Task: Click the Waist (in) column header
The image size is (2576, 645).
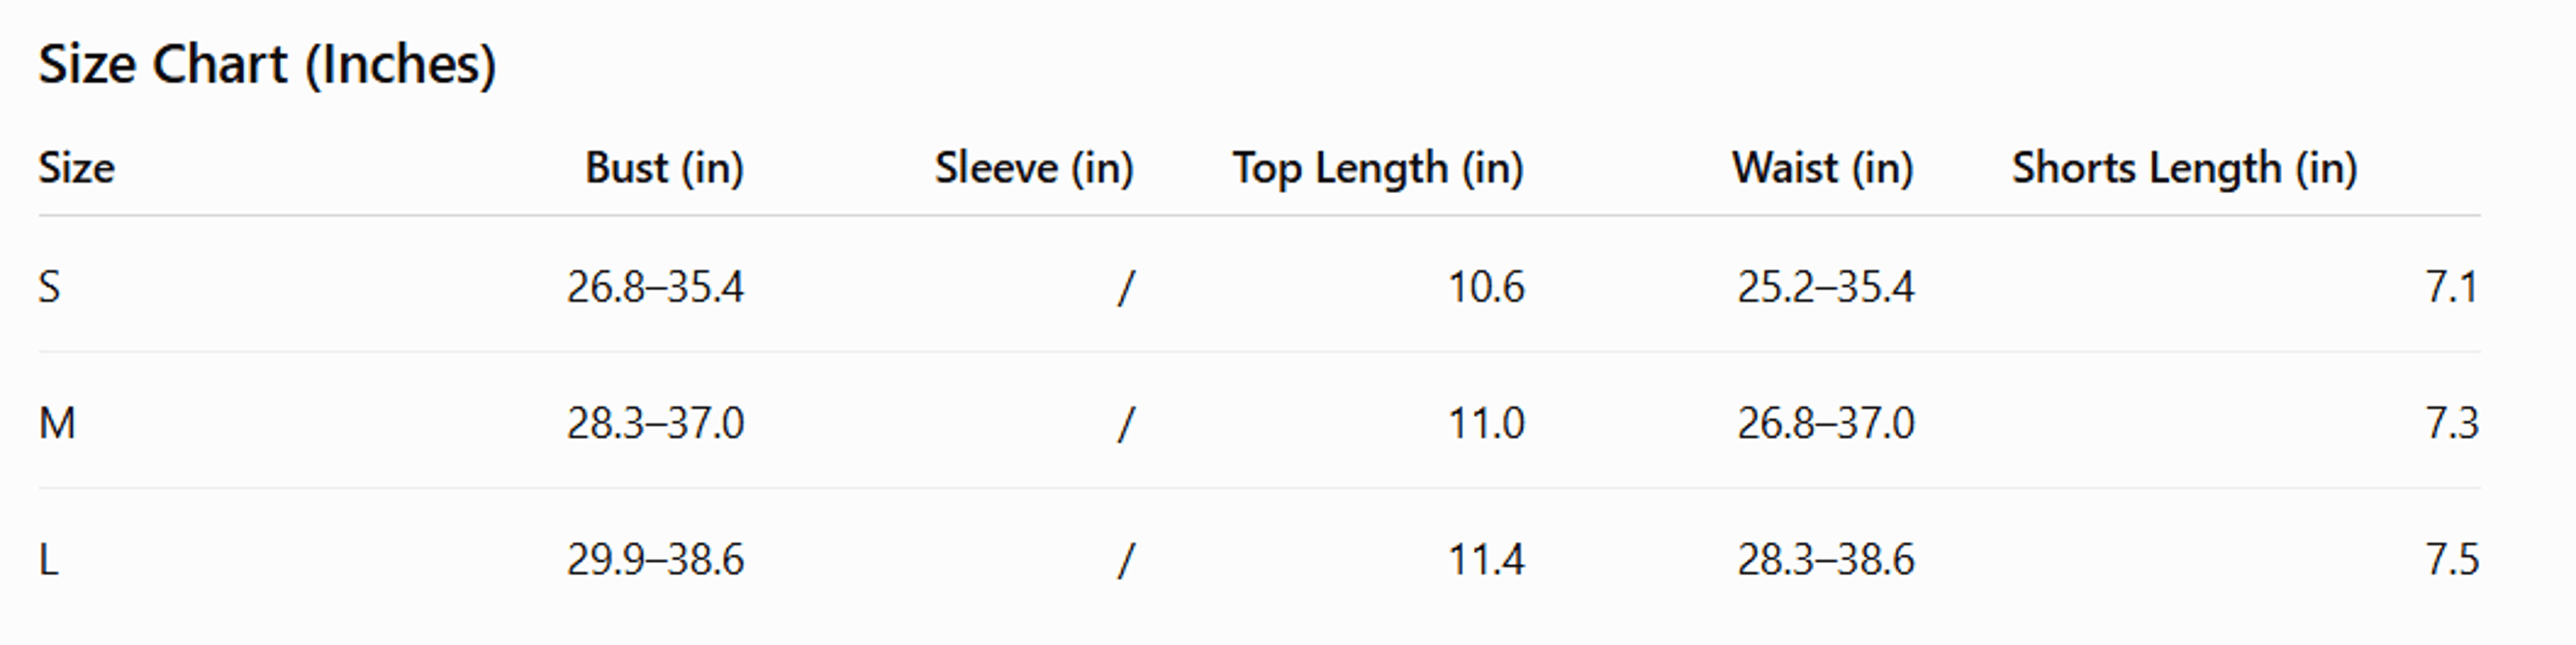Action: [1823, 168]
